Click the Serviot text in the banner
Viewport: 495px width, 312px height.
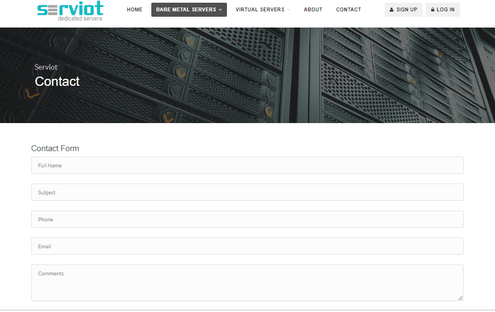click(x=46, y=67)
